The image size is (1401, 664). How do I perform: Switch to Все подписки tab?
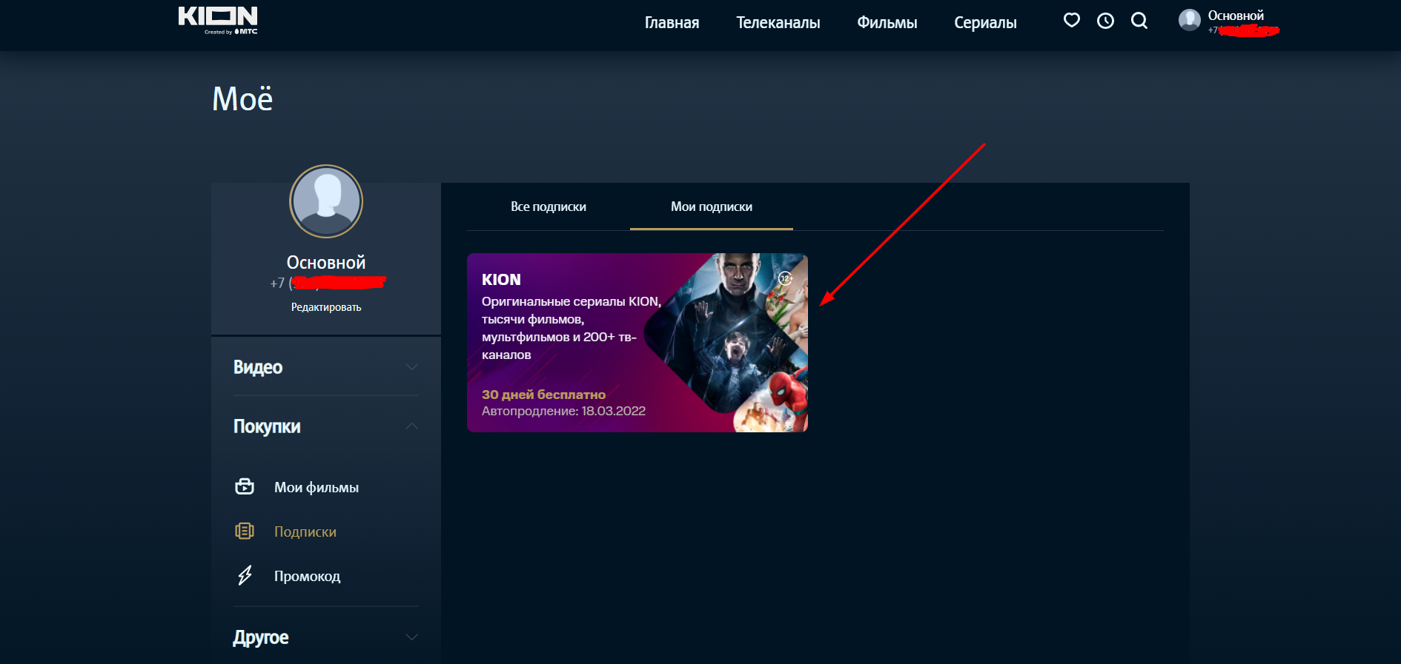pos(549,207)
